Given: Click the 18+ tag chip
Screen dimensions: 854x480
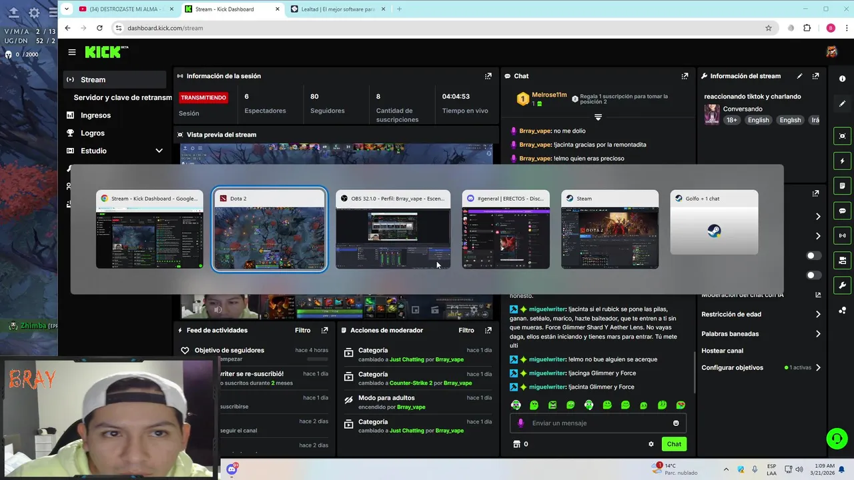Looking at the screenshot, I should 732,120.
